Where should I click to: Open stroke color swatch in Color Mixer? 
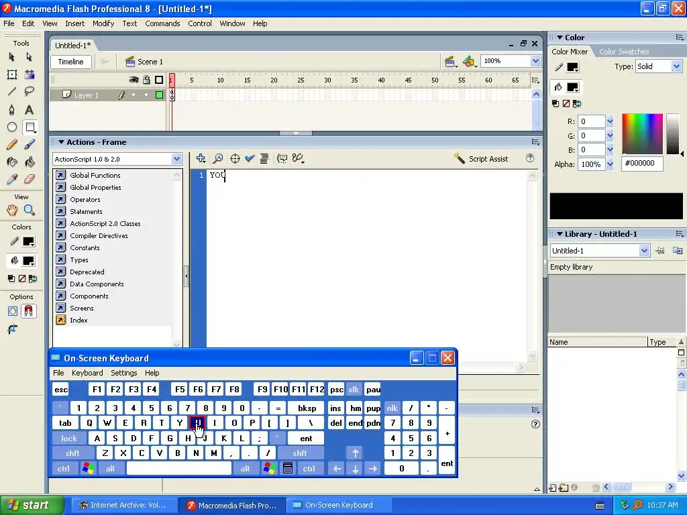pos(572,67)
